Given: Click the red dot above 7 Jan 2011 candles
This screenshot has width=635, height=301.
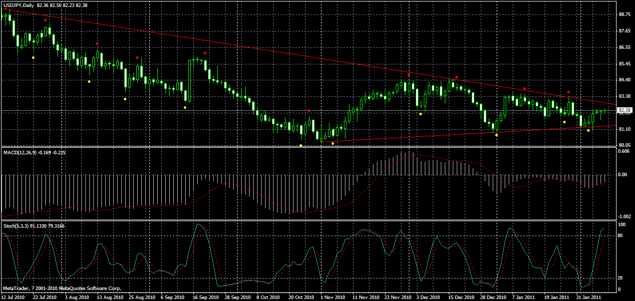Looking at the screenshot, I should point(524,88).
